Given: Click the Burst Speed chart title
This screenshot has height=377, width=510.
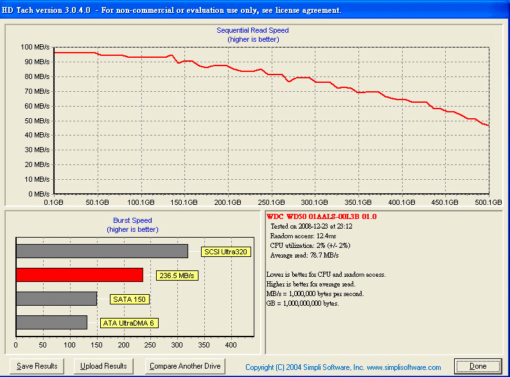Looking at the screenshot, I should click(132, 220).
